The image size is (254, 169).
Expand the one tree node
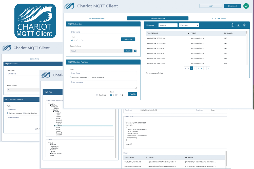click(x=50, y=155)
